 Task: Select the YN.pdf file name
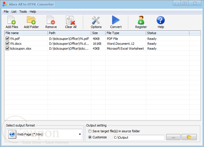point(15,39)
